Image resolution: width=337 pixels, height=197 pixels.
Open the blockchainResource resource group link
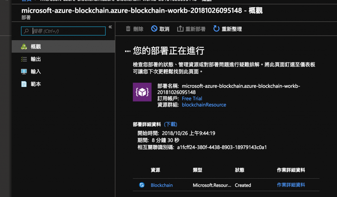point(204,105)
